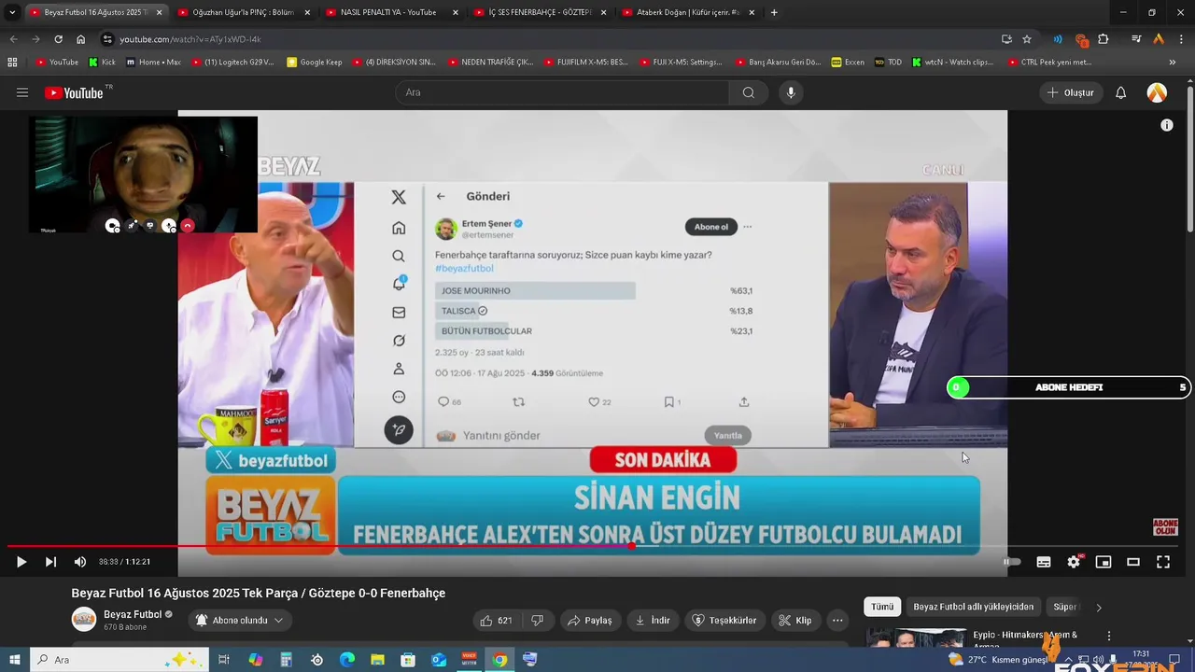Bookmark this page with the star
The height and width of the screenshot is (672, 1195).
pyautogui.click(x=1027, y=39)
